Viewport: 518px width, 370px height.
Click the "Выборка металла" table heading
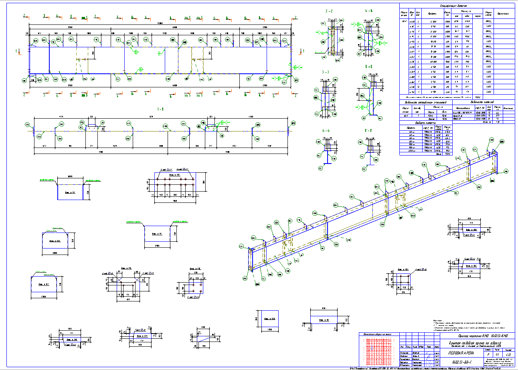(x=425, y=123)
